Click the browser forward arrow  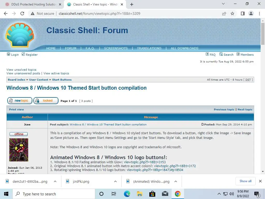point(14,13)
